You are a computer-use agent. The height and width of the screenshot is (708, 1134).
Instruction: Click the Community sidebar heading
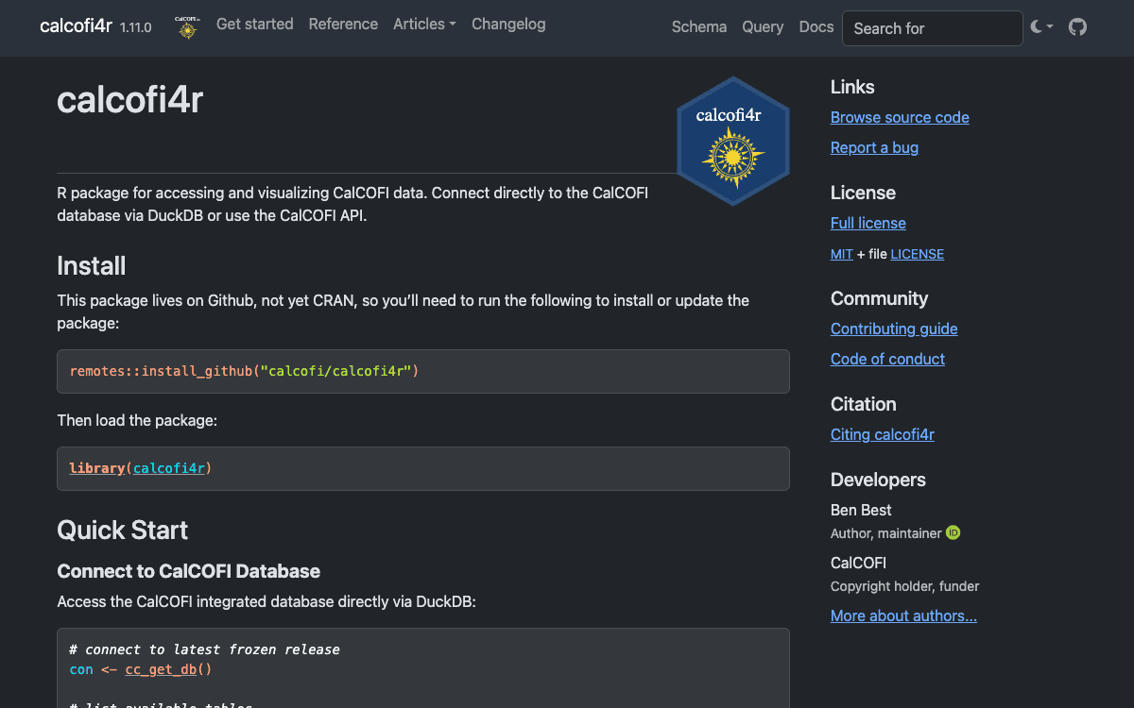[879, 298]
